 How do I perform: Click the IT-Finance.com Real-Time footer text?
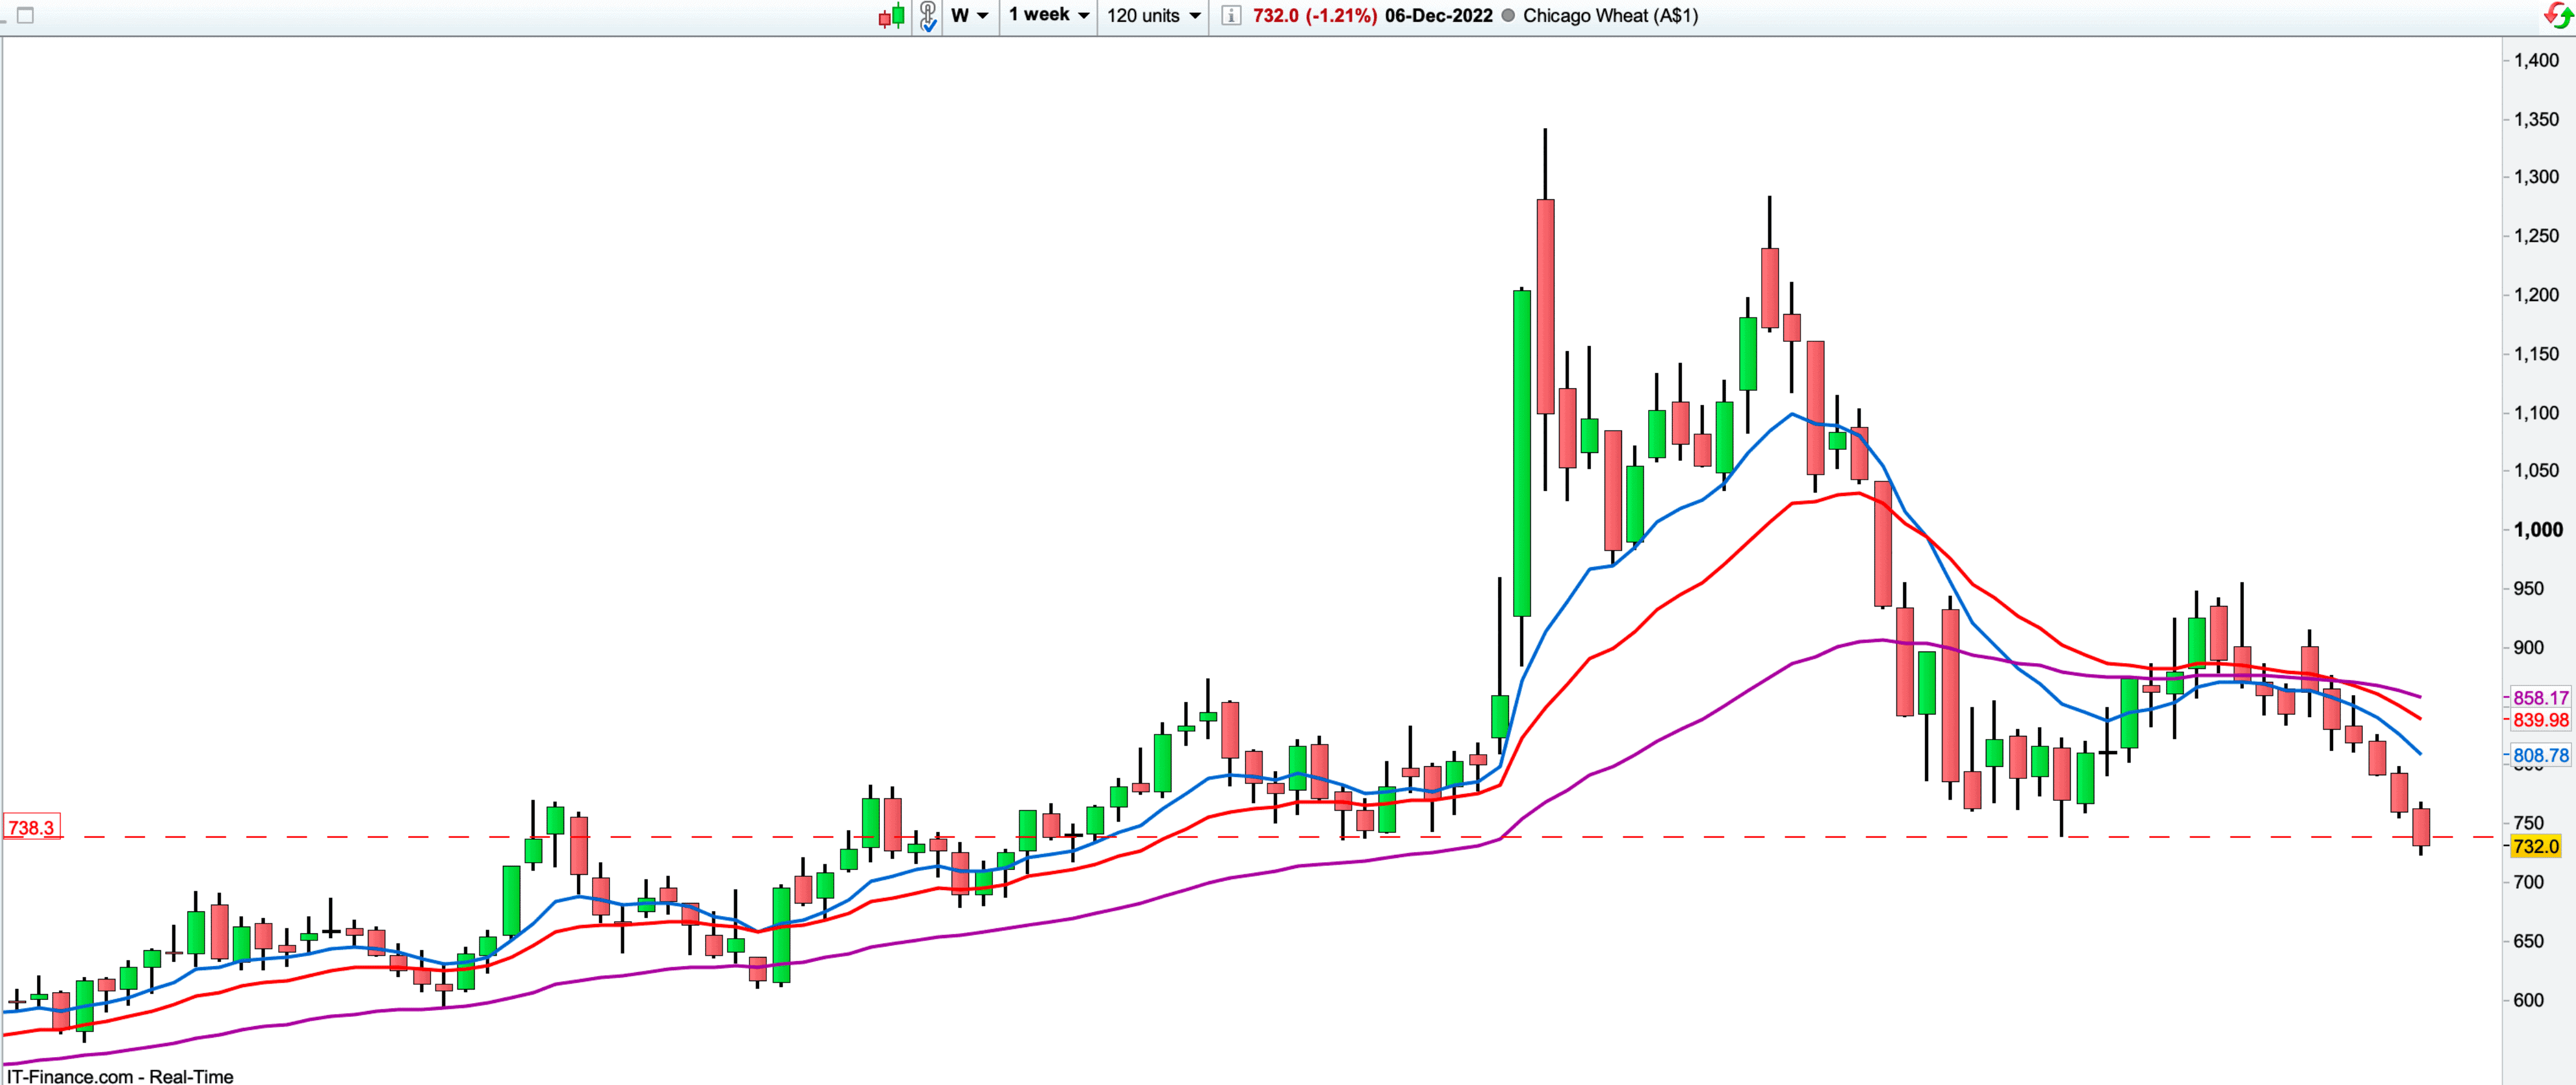click(x=120, y=1076)
